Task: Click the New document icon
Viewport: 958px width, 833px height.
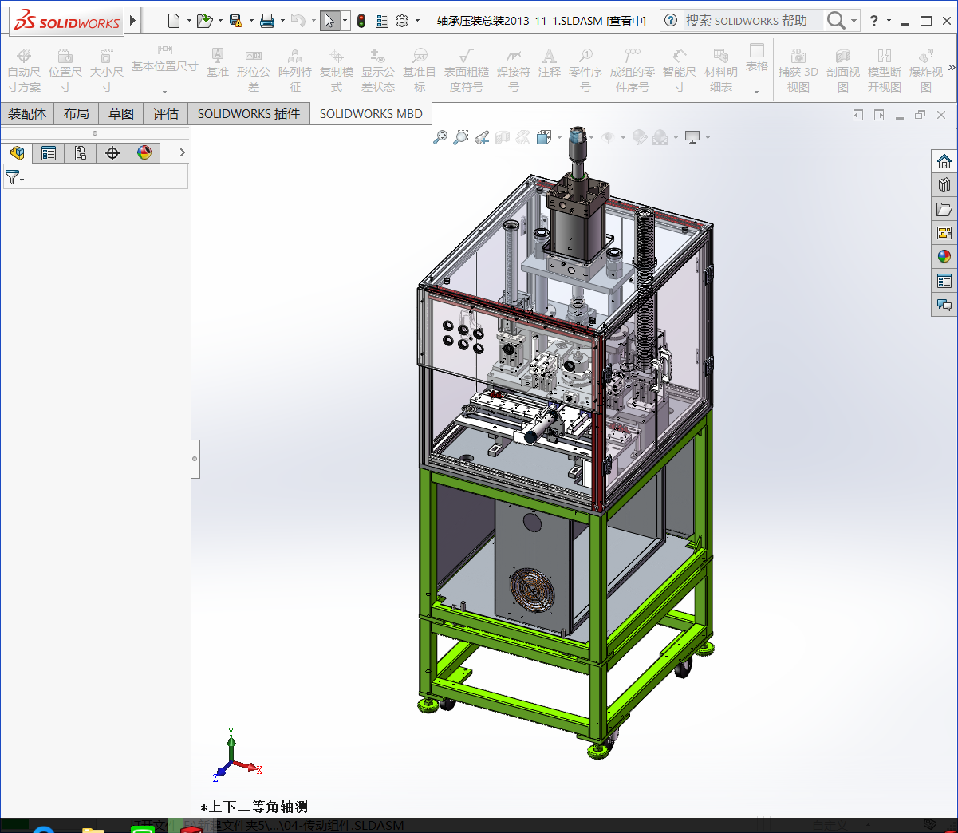Action: (174, 21)
